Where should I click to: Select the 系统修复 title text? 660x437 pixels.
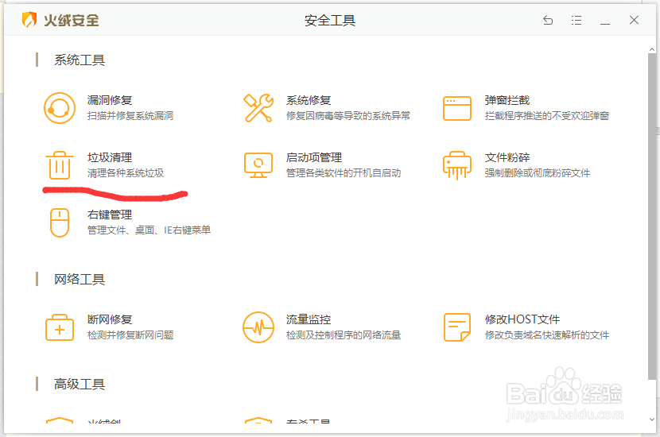point(308,100)
